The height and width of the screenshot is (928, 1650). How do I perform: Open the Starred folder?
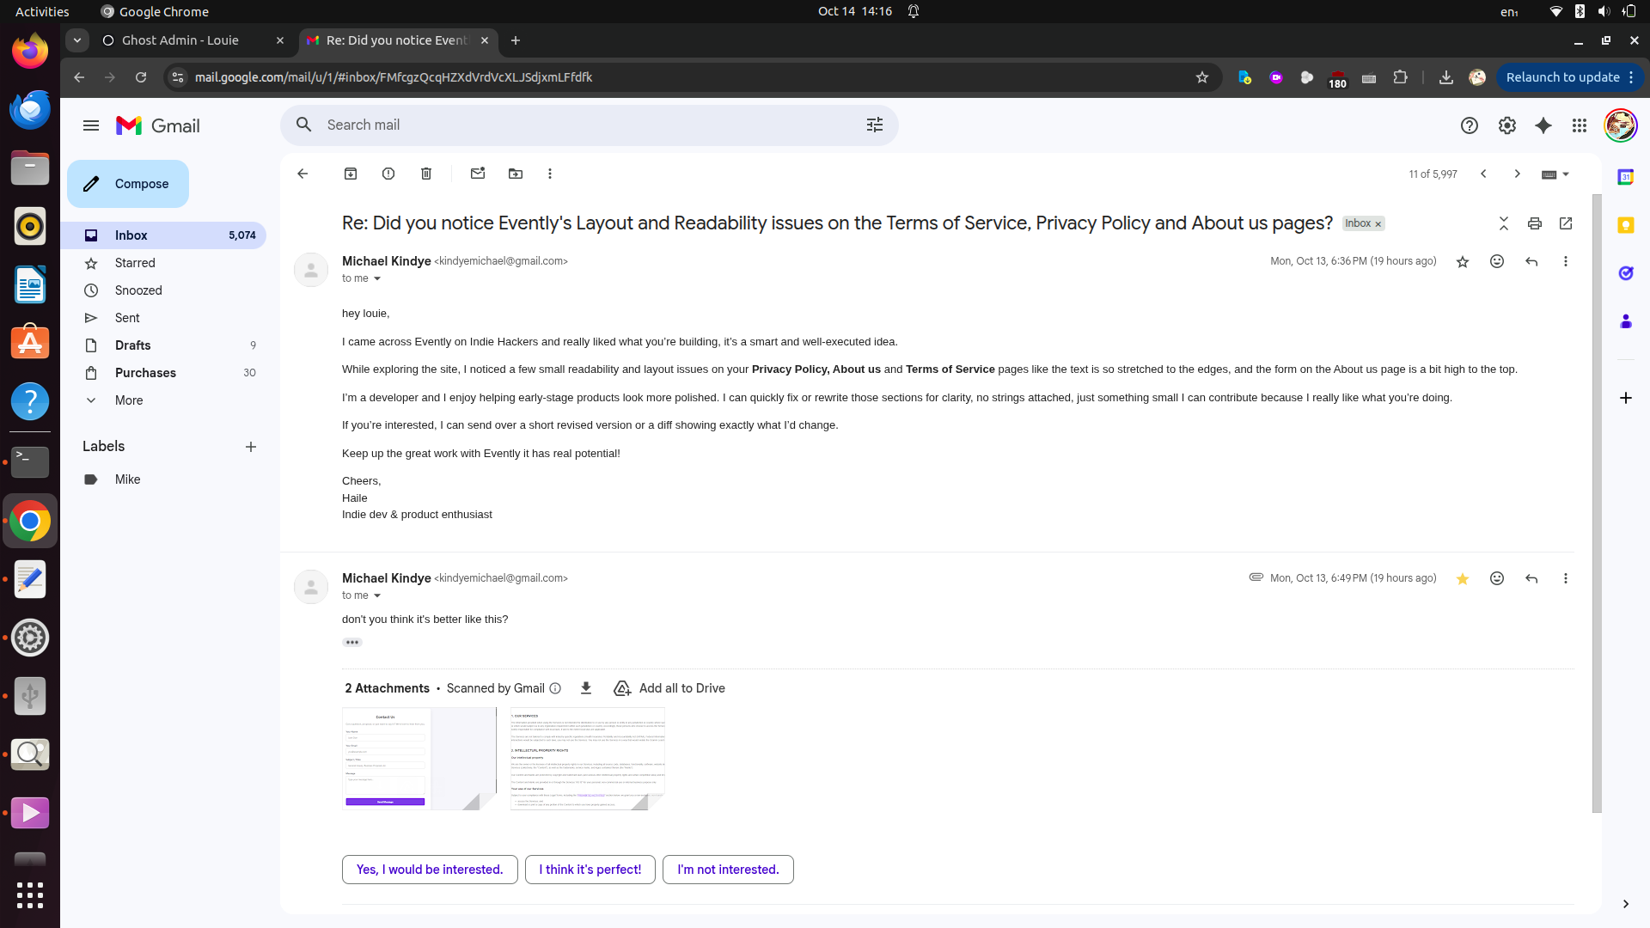(135, 263)
